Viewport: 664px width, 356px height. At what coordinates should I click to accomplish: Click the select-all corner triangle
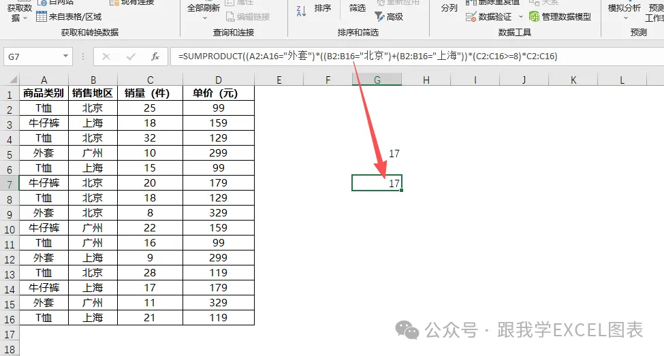pos(13,80)
